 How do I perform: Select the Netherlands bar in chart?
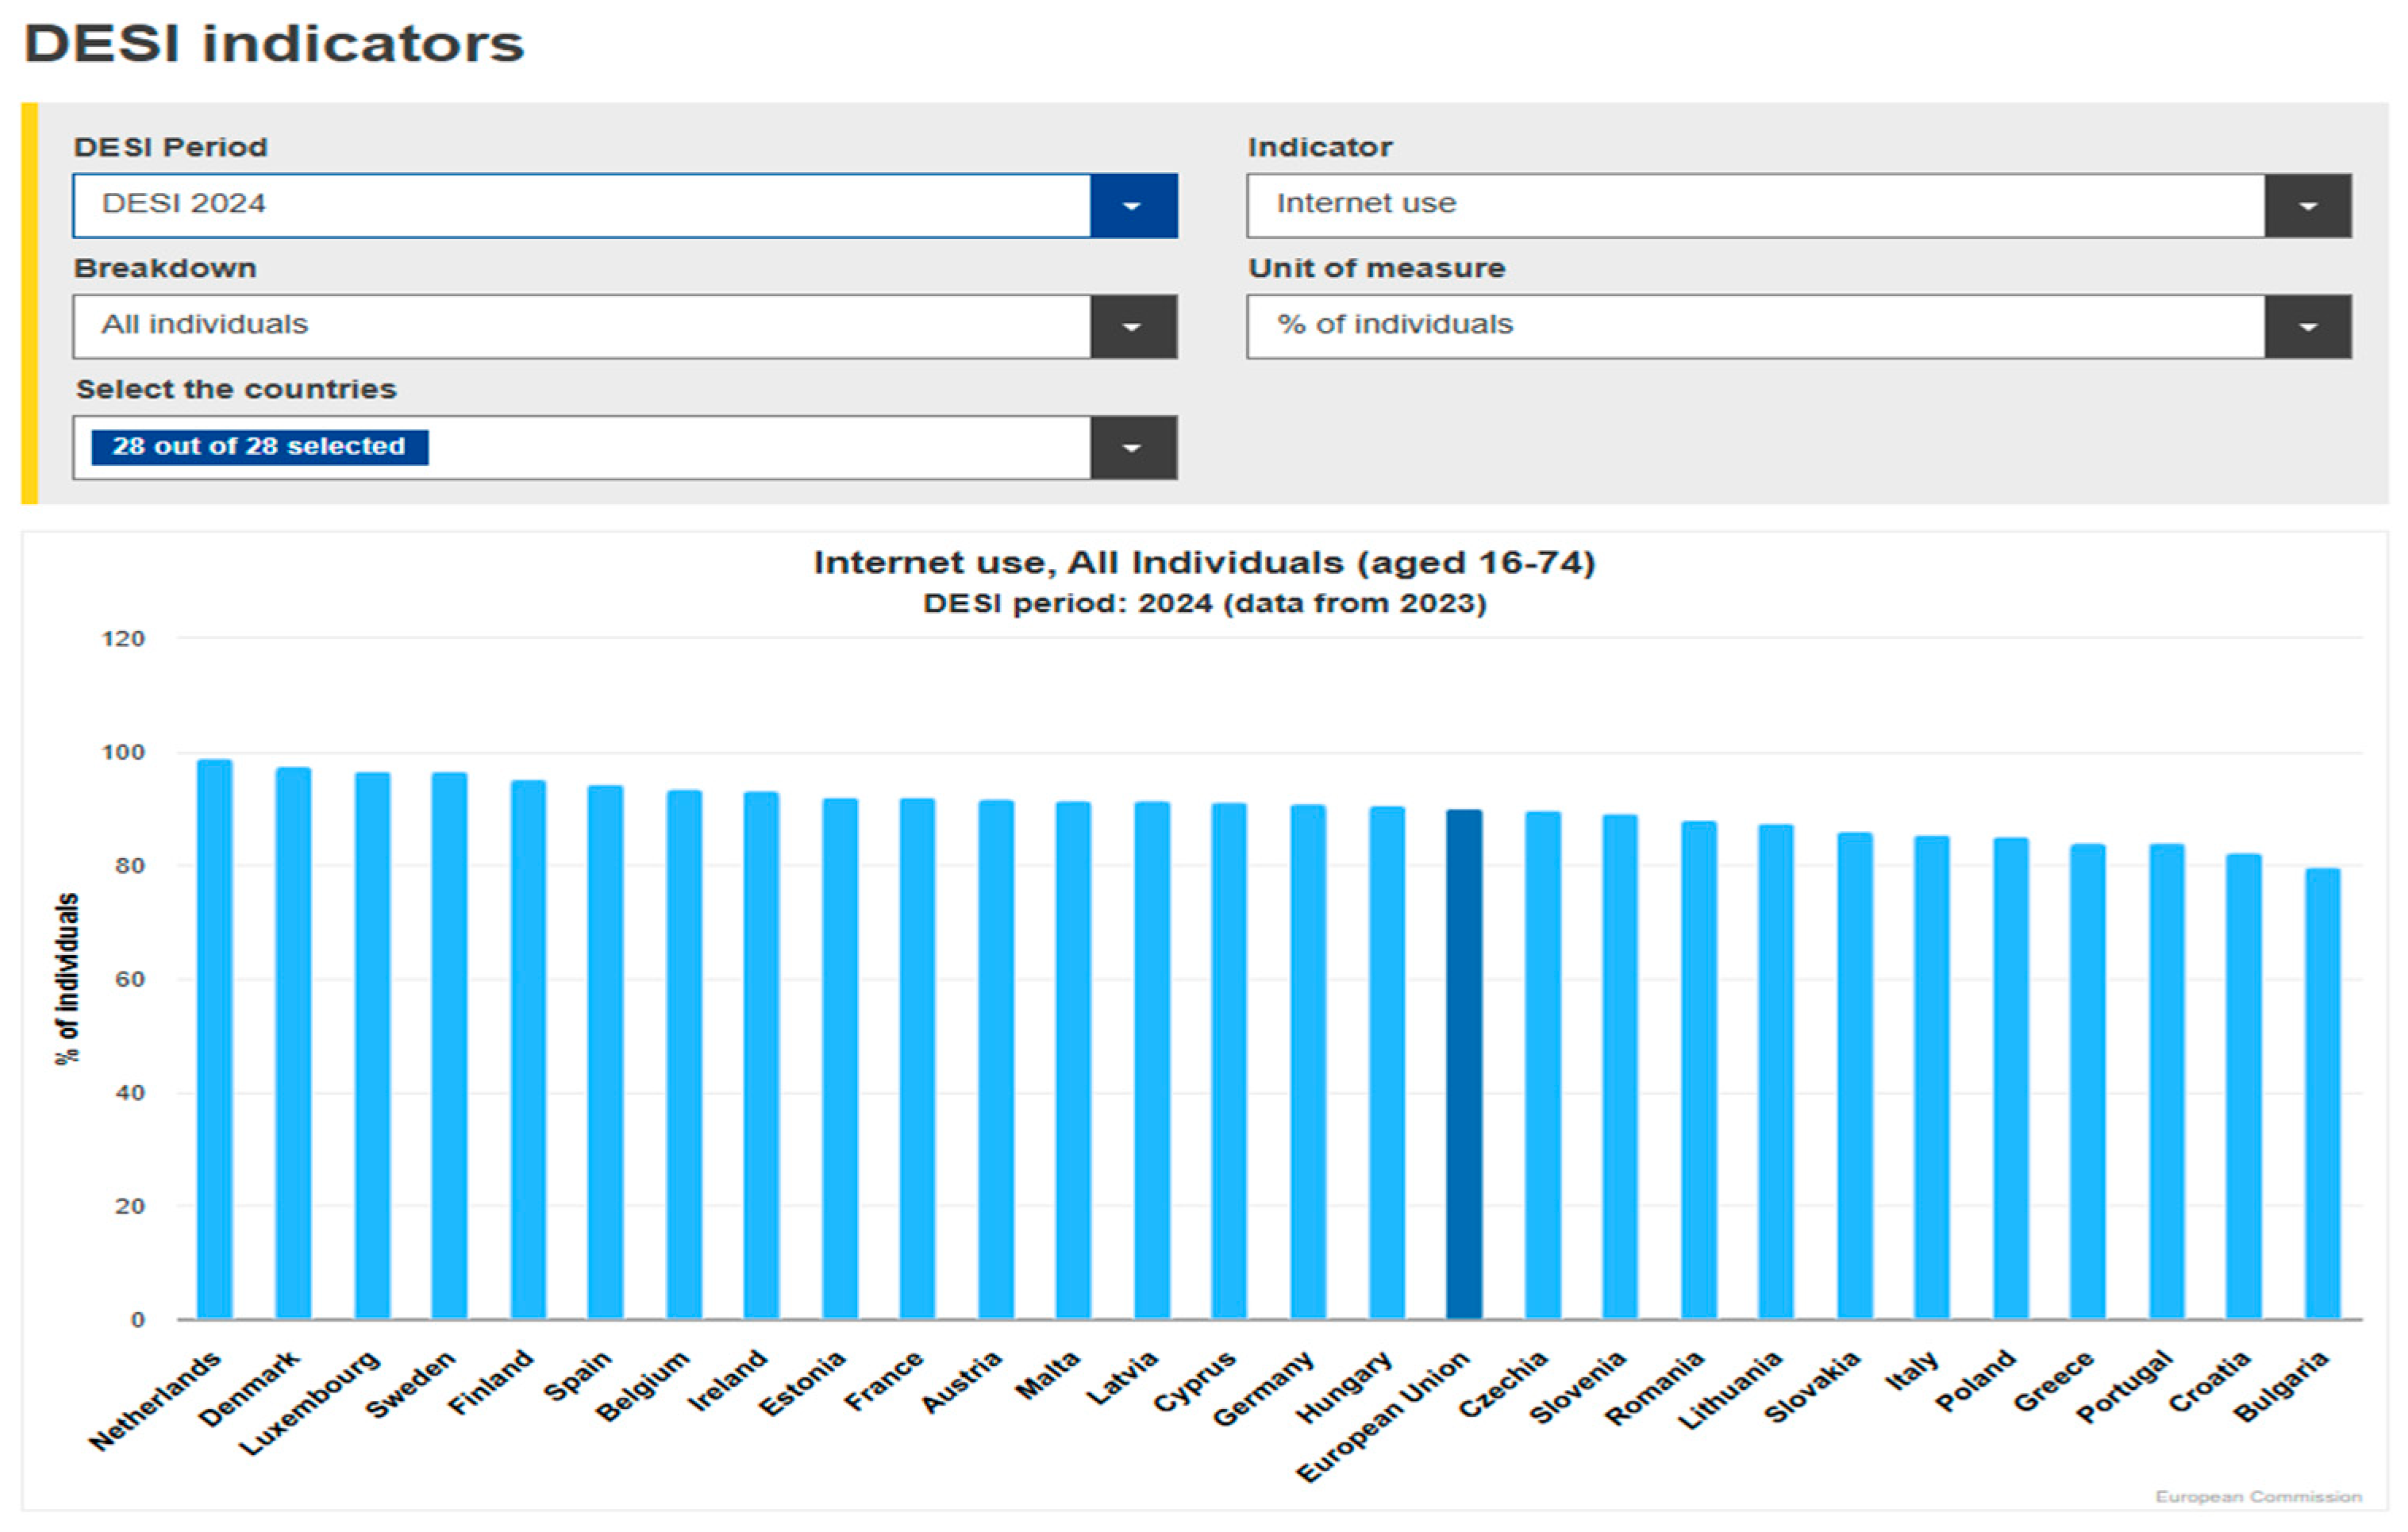[x=214, y=1040]
